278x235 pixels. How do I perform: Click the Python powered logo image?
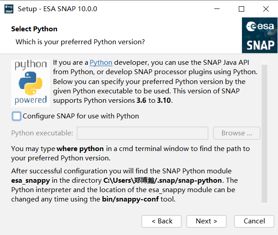tap(31, 83)
